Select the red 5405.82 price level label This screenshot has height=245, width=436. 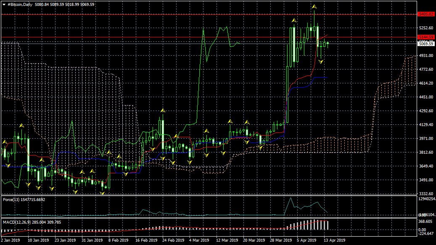point(426,14)
